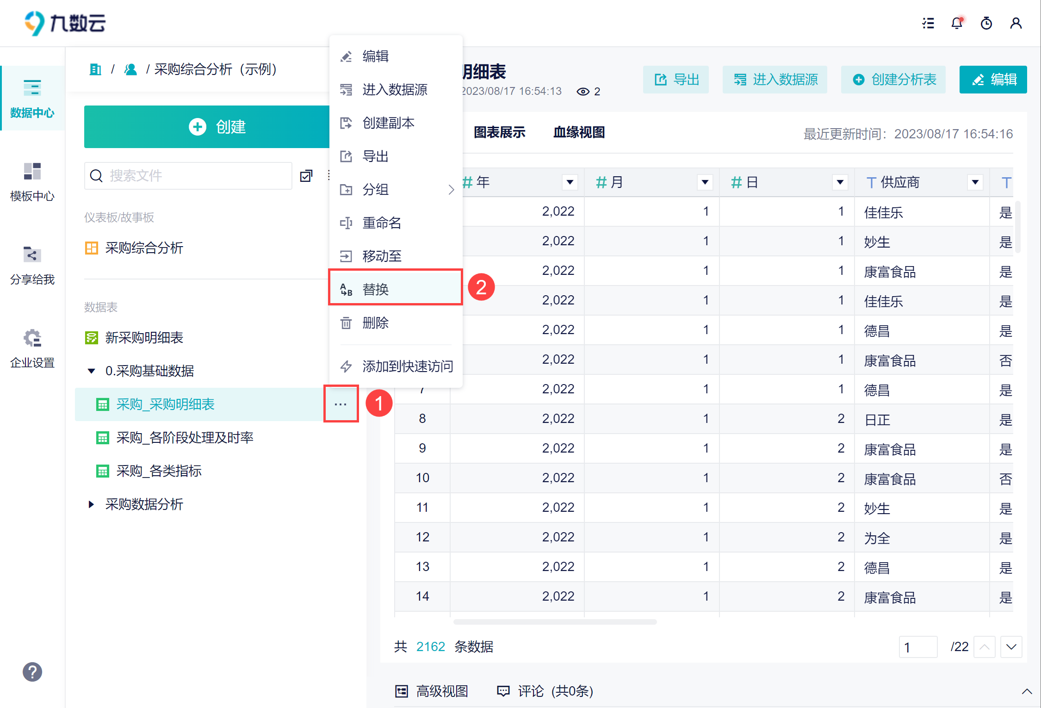Open the 供应商 column dropdown arrow
This screenshot has height=708, width=1041.
click(x=975, y=182)
